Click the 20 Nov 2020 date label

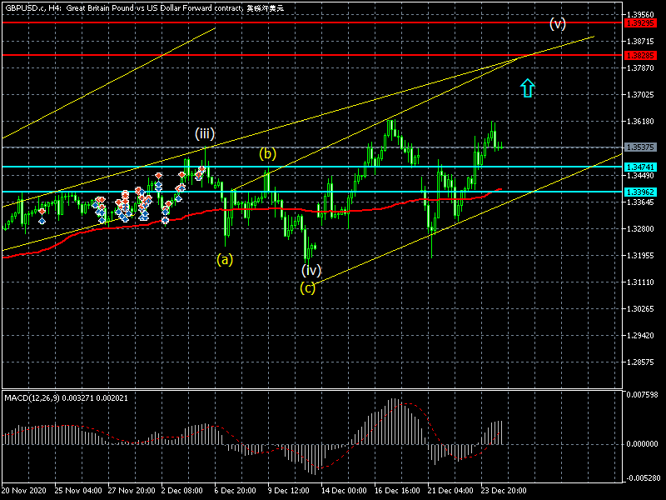[24, 491]
